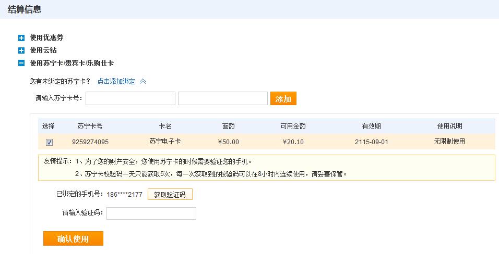Screen dimensions: 499x254
Task: Click the 使用说明 column header
Action: tap(449, 126)
